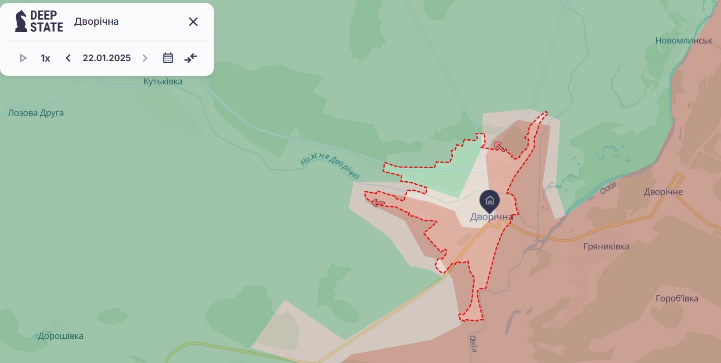This screenshot has width=721, height=363.
Task: Start timeline playback with play button
Action: (23, 58)
